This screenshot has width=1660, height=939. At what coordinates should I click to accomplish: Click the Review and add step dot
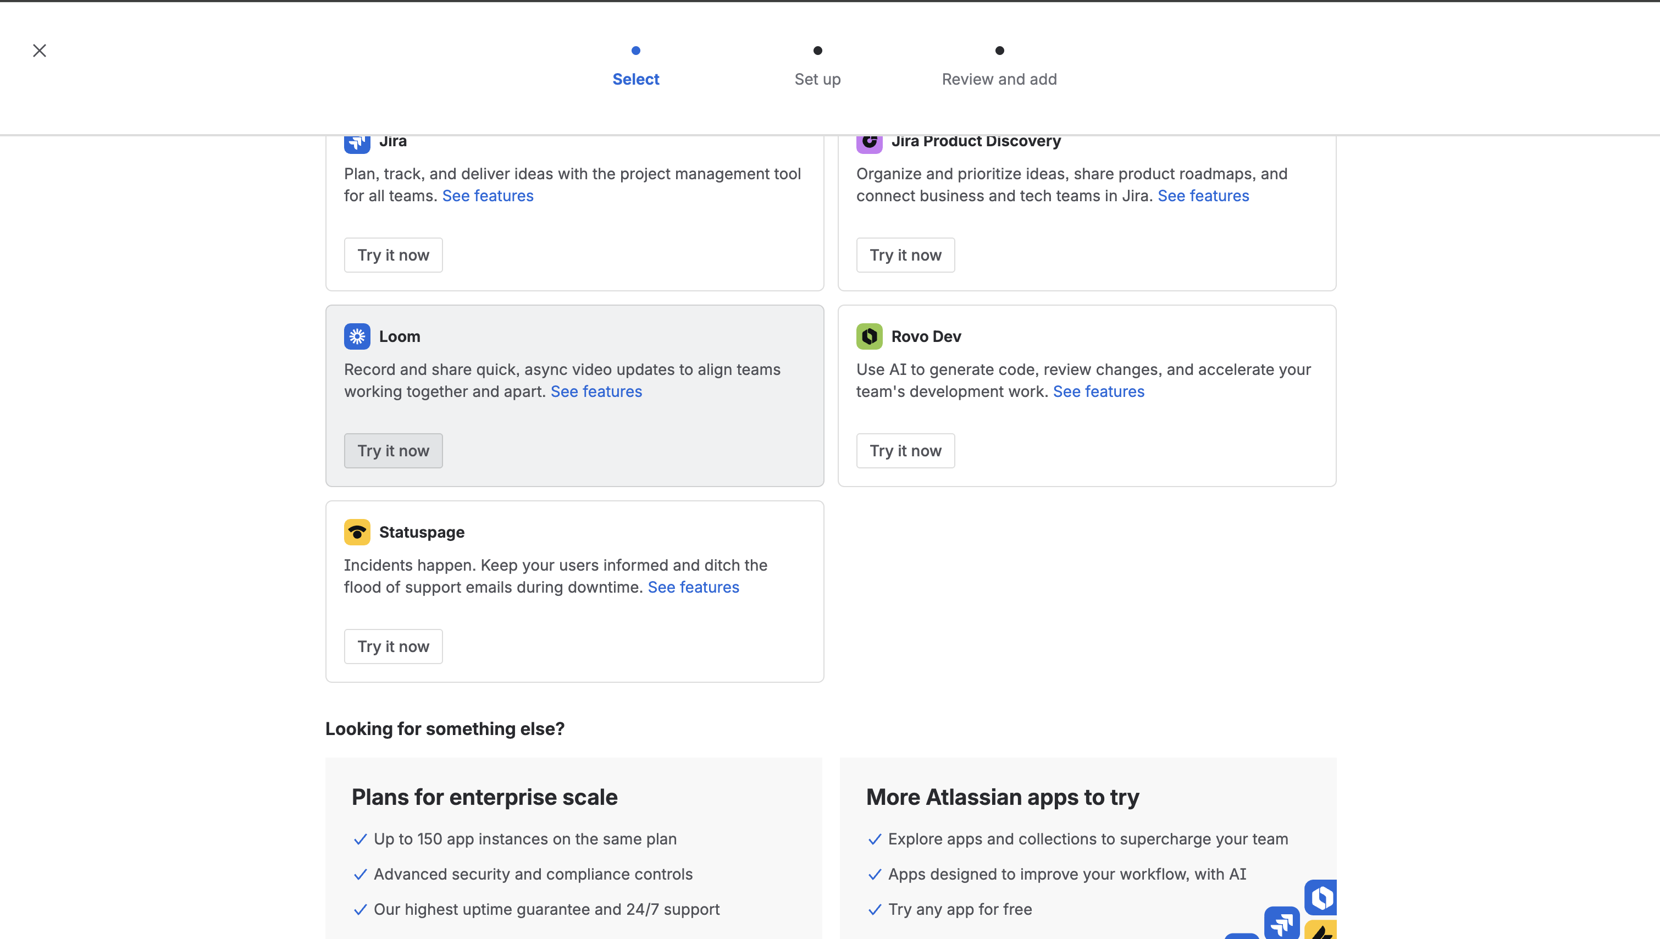[999, 51]
